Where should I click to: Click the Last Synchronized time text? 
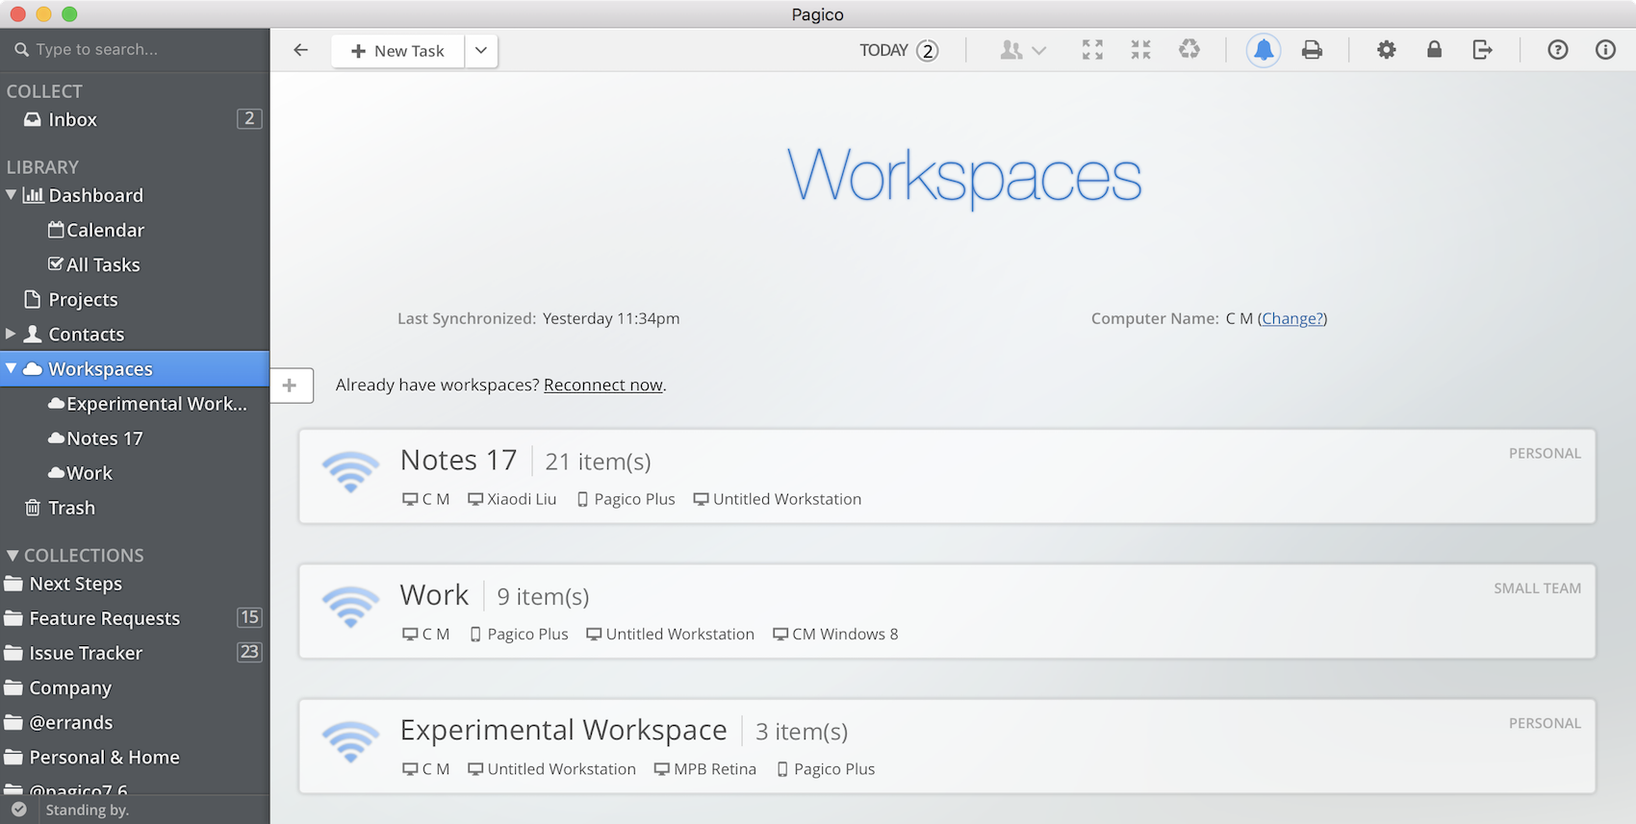(x=611, y=318)
